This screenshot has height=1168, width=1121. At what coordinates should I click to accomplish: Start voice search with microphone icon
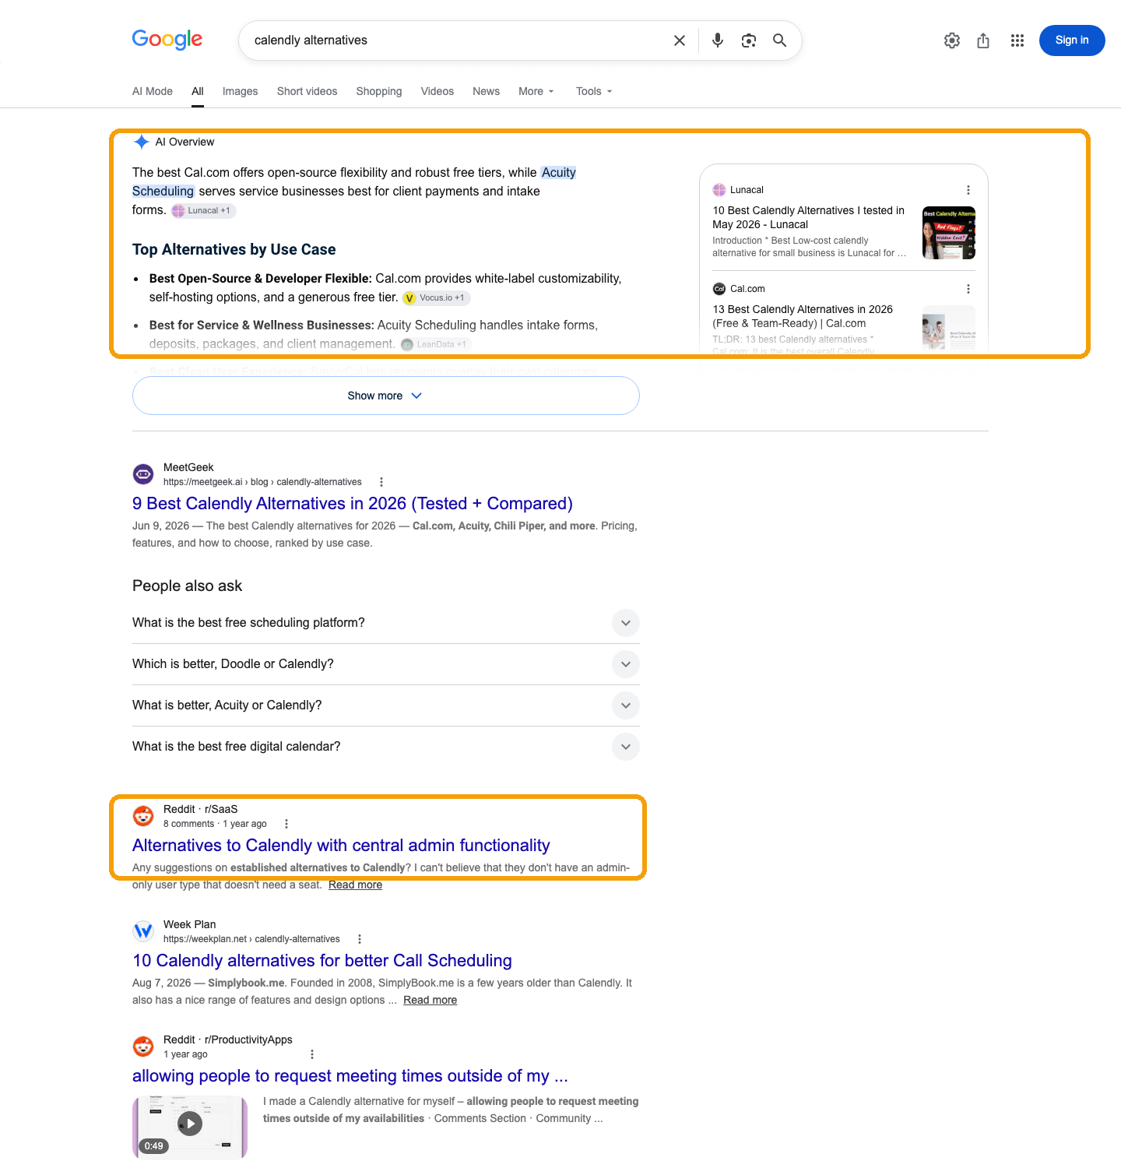[718, 40]
